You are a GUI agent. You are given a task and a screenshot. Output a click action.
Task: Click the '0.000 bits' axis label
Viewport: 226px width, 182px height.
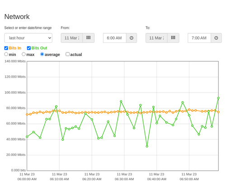(x=19, y=170)
